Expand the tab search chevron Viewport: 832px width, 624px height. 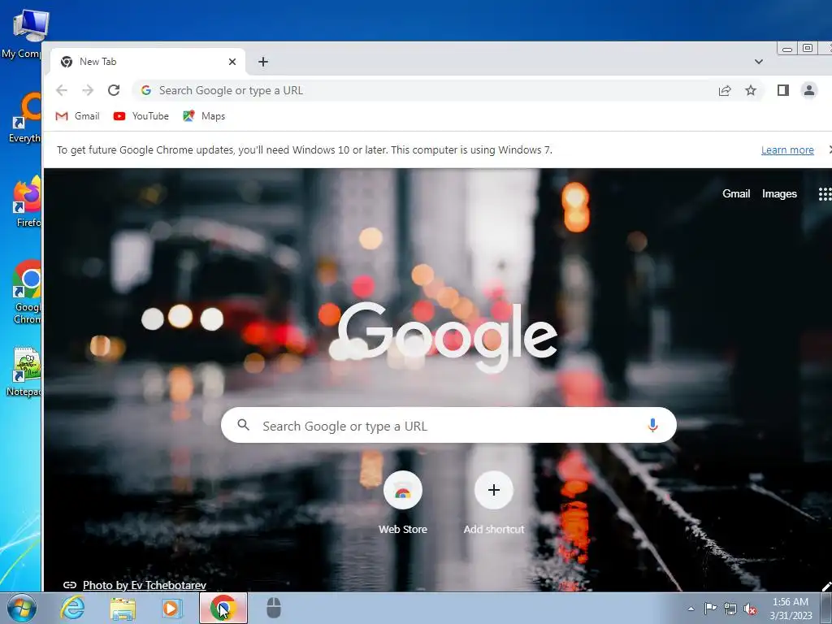coord(759,62)
